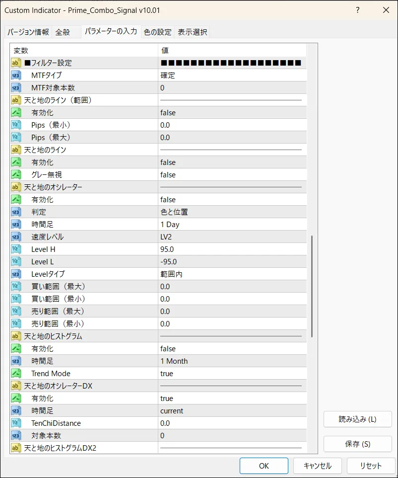Switch to the 色の設定 tab
398x478 pixels.
[x=157, y=32]
